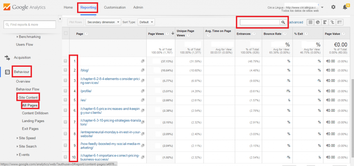Open Behaviour Overview report
This screenshot has height=166, width=354.
coord(23,81)
